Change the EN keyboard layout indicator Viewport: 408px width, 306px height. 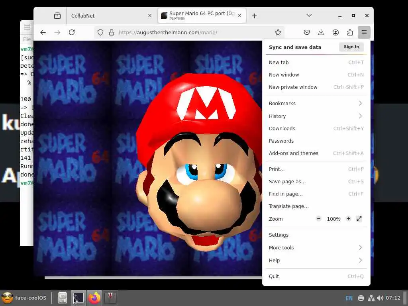(x=349, y=298)
